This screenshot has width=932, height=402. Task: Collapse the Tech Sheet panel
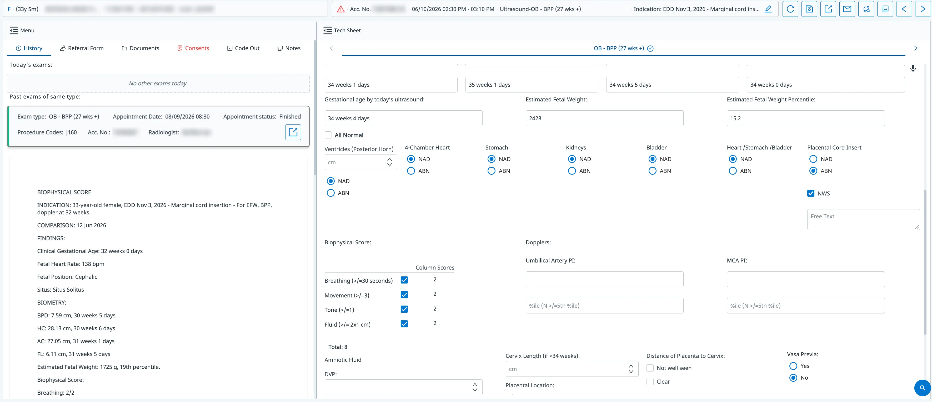pyautogui.click(x=327, y=30)
